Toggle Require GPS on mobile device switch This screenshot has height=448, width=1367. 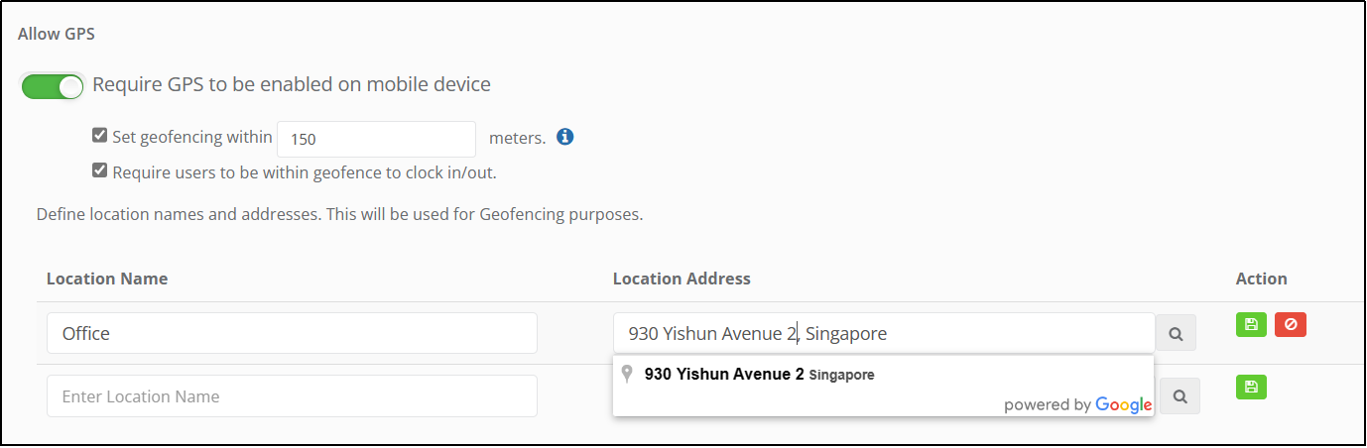[x=54, y=86]
